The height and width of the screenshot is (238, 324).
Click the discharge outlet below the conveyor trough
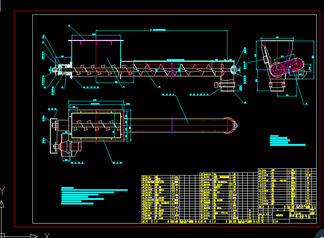point(228,88)
